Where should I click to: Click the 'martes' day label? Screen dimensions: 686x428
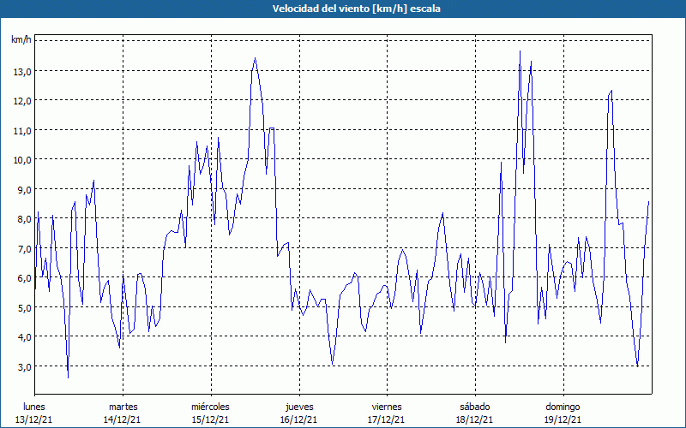(123, 407)
